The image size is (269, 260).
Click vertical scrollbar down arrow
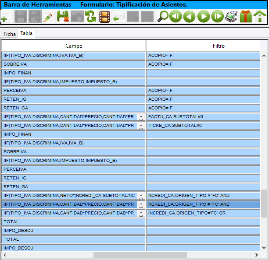coord(264,247)
